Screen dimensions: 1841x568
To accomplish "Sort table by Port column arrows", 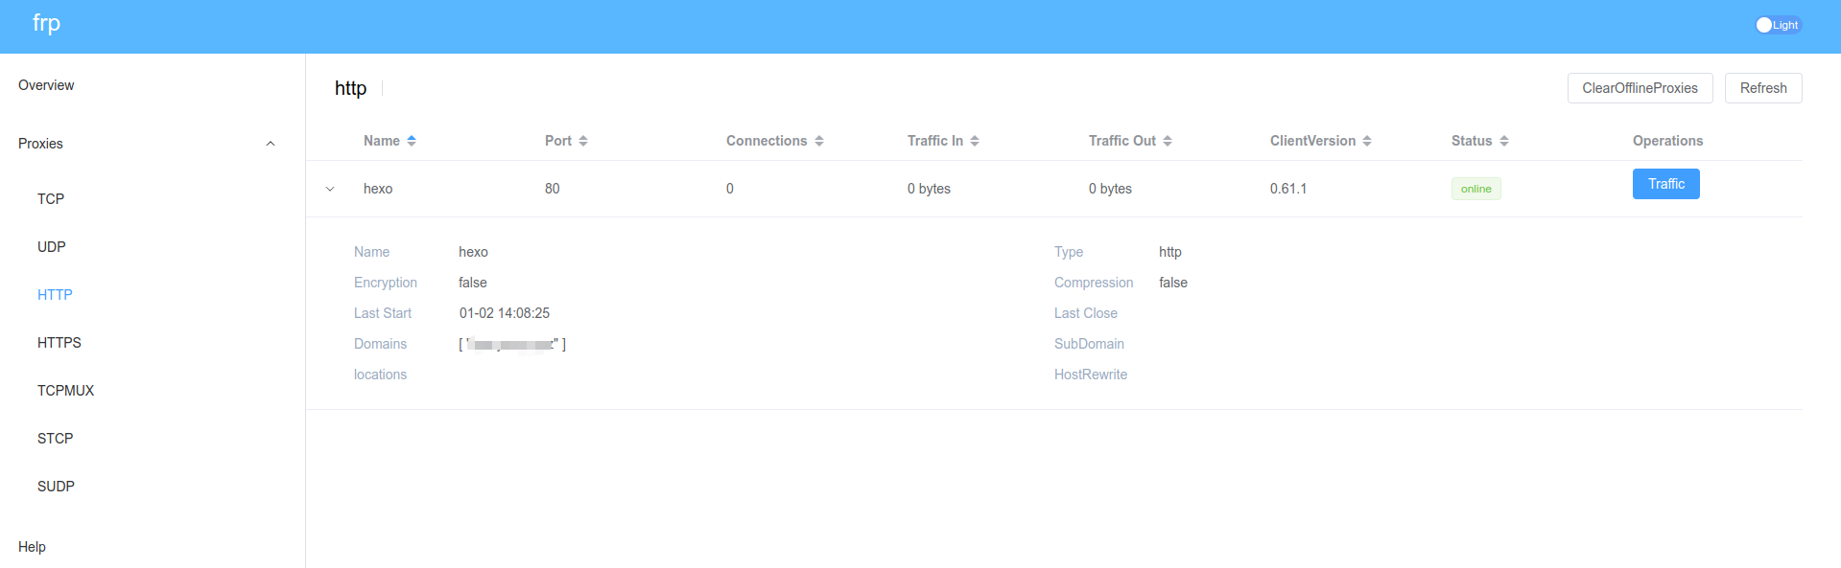I will (x=583, y=141).
